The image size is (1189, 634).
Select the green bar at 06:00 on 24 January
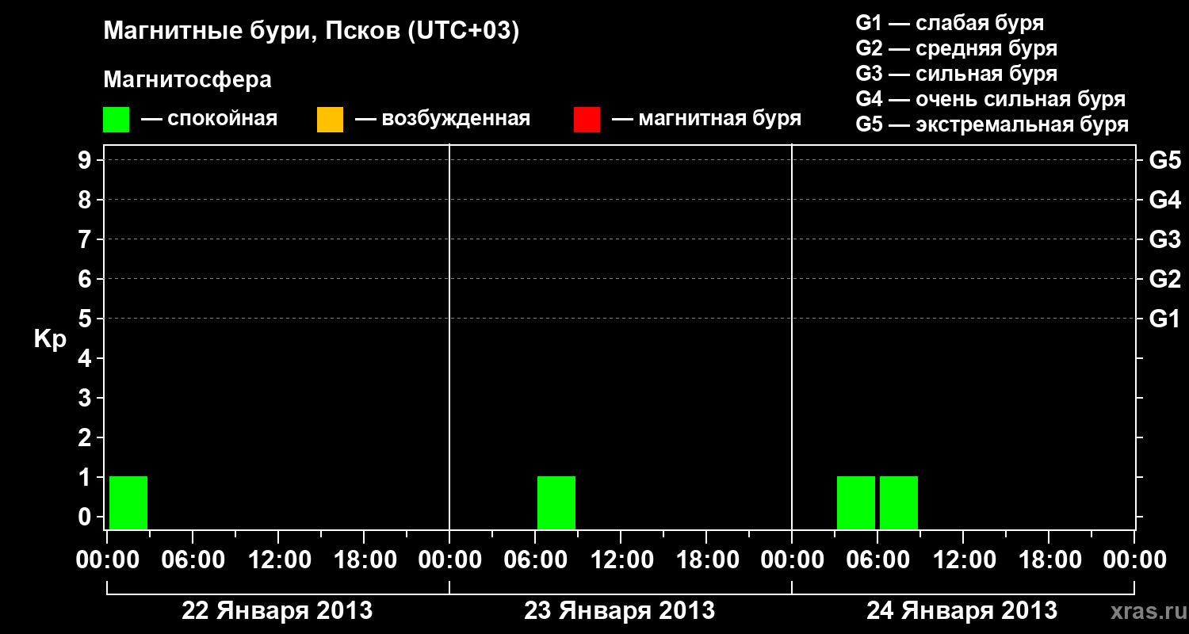click(899, 502)
